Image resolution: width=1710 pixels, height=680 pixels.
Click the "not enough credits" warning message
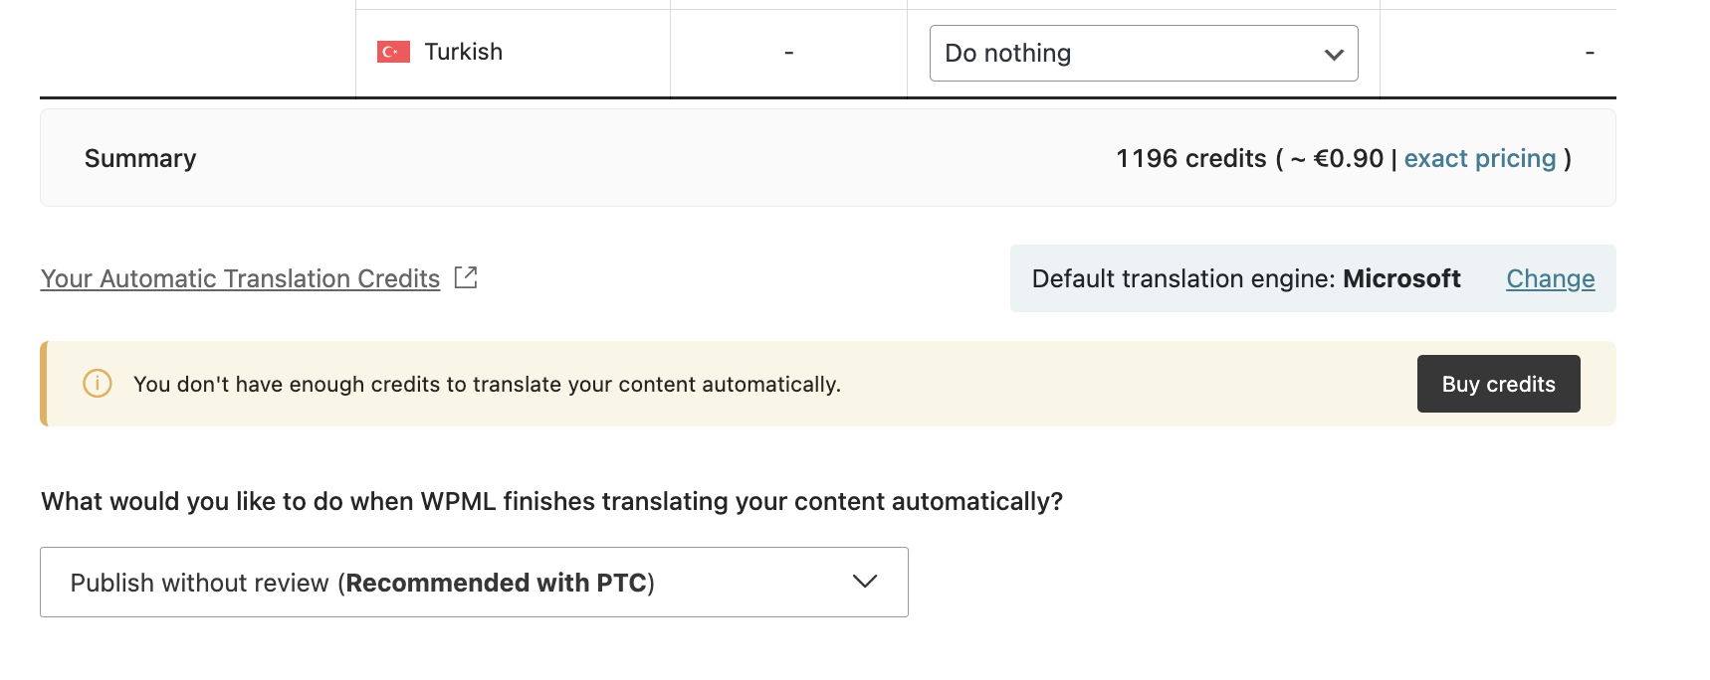[487, 385]
